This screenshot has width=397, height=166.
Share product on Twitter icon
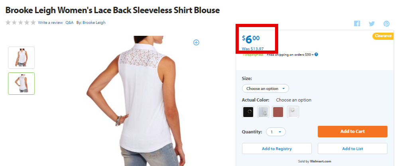[371, 24]
